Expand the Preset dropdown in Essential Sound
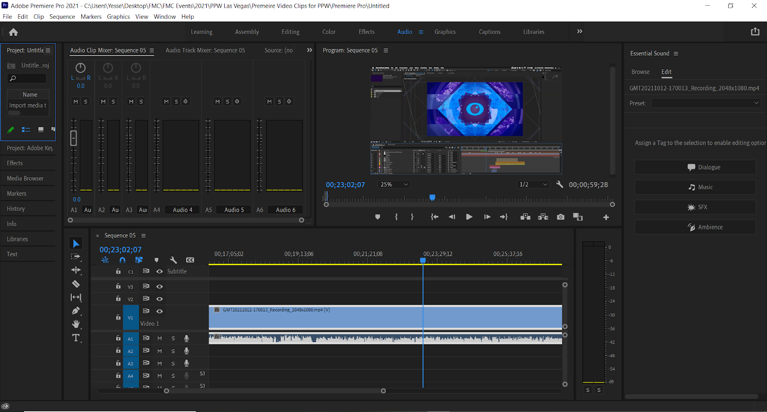 tap(706, 103)
